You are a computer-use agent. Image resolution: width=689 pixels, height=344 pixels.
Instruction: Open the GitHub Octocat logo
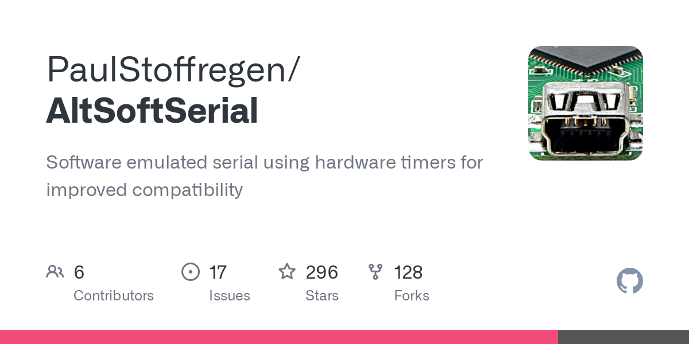tap(630, 282)
